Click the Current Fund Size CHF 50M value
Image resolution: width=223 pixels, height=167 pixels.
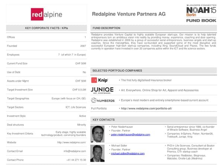click(x=80, y=63)
